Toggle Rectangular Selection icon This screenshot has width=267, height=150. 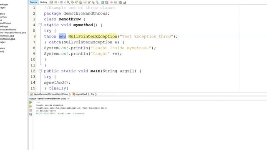(84, 2)
